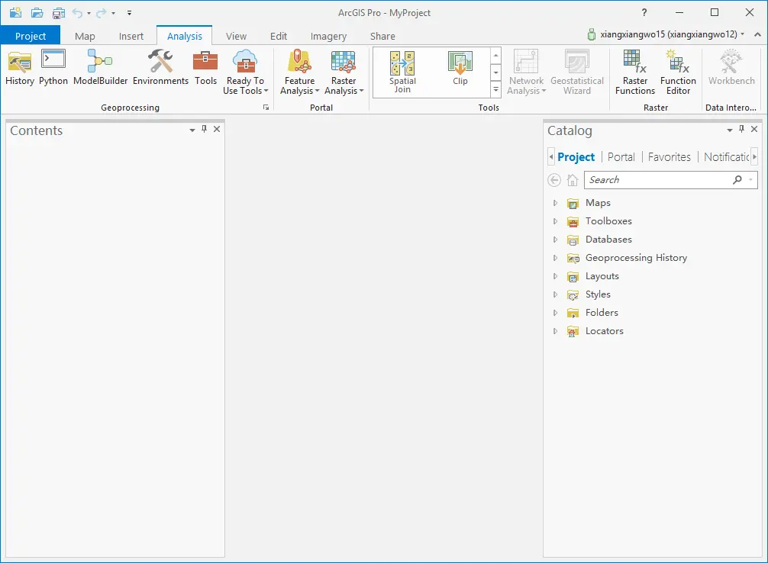Toggle auto-hide pin on Contents pane

[x=205, y=129]
